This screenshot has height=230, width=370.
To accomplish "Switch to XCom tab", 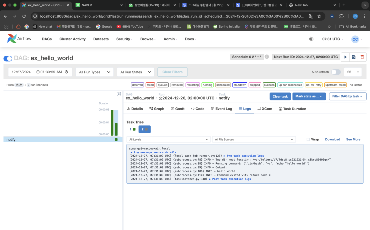I will pyautogui.click(x=265, y=109).
